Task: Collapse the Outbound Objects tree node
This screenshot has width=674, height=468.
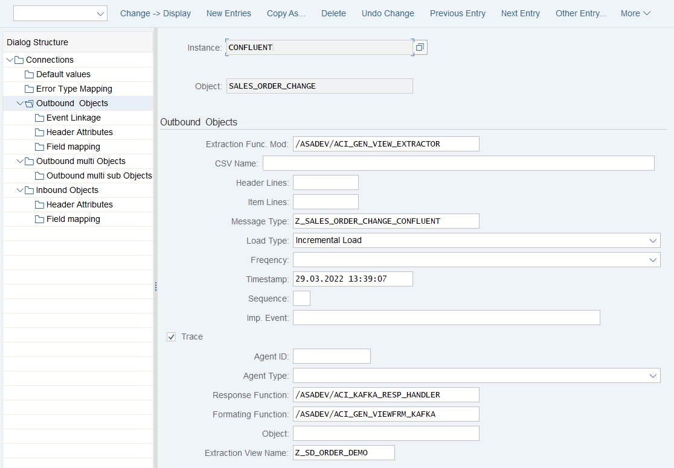Action: [x=20, y=104]
